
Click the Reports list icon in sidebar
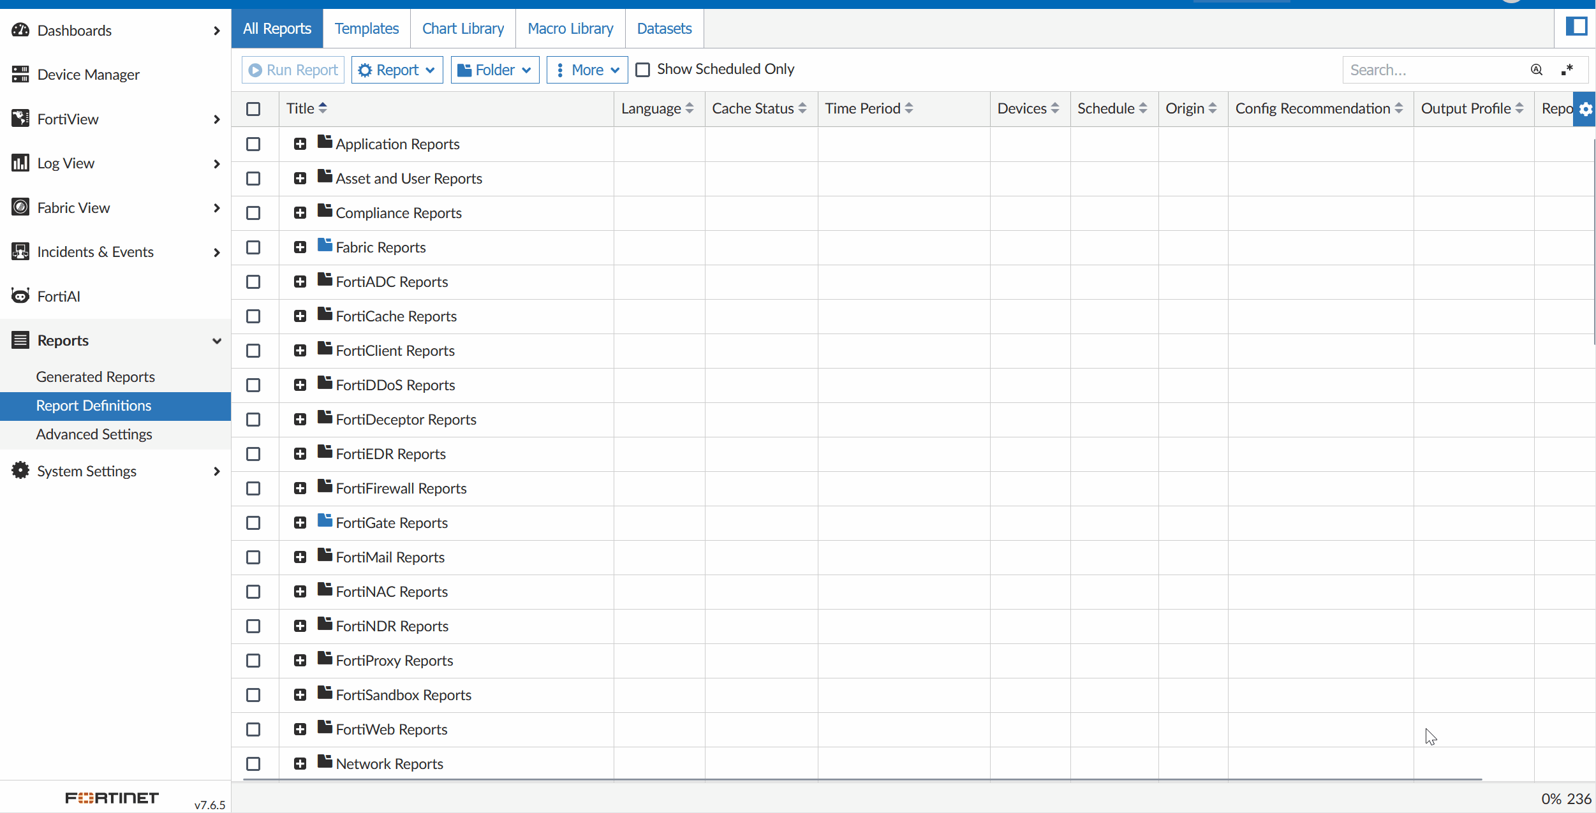click(20, 340)
